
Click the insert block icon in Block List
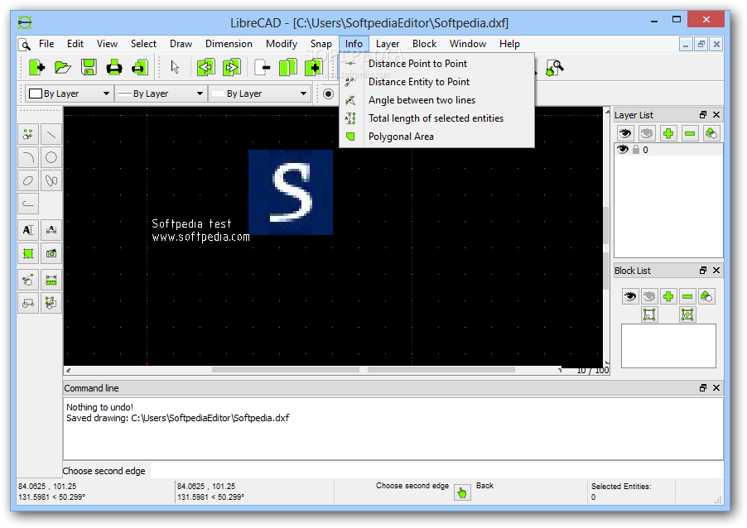(687, 314)
